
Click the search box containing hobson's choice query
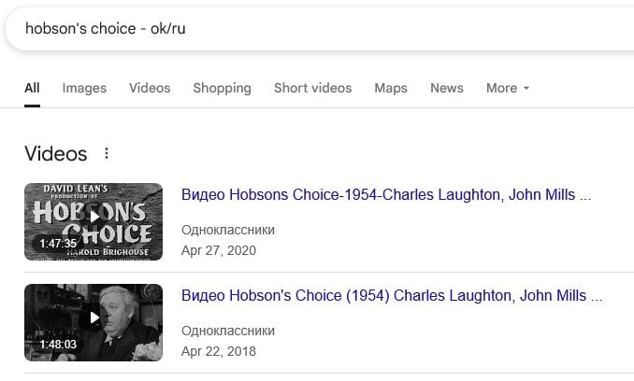(320, 29)
